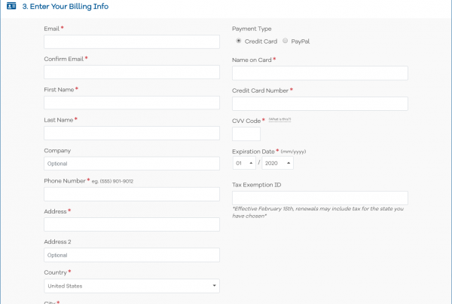Screen dimensions: 452x304
Task: Click the billing info card icon
Action: (11, 6)
